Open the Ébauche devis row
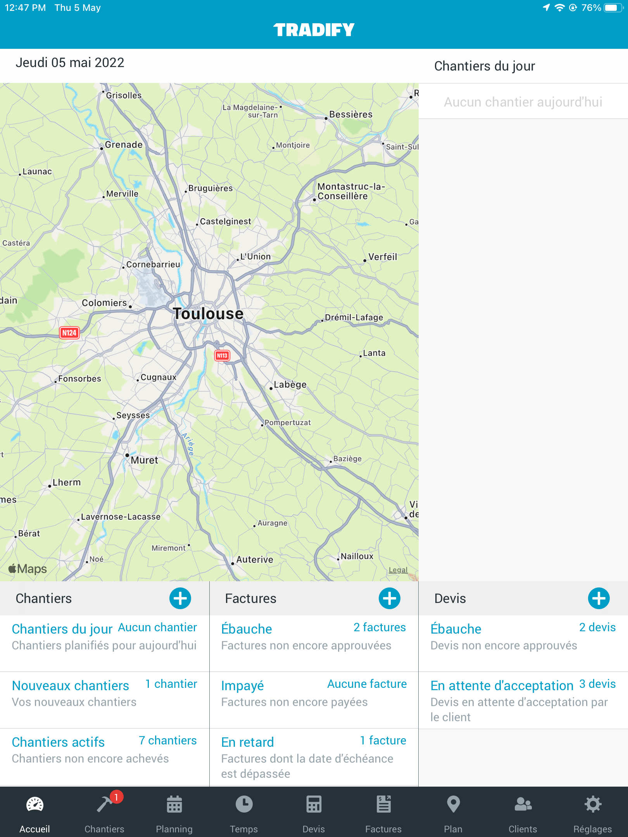Screen dimensions: 628x837 click(523, 643)
